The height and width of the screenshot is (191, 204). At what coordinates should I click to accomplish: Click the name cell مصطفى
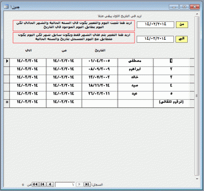(x=135, y=62)
